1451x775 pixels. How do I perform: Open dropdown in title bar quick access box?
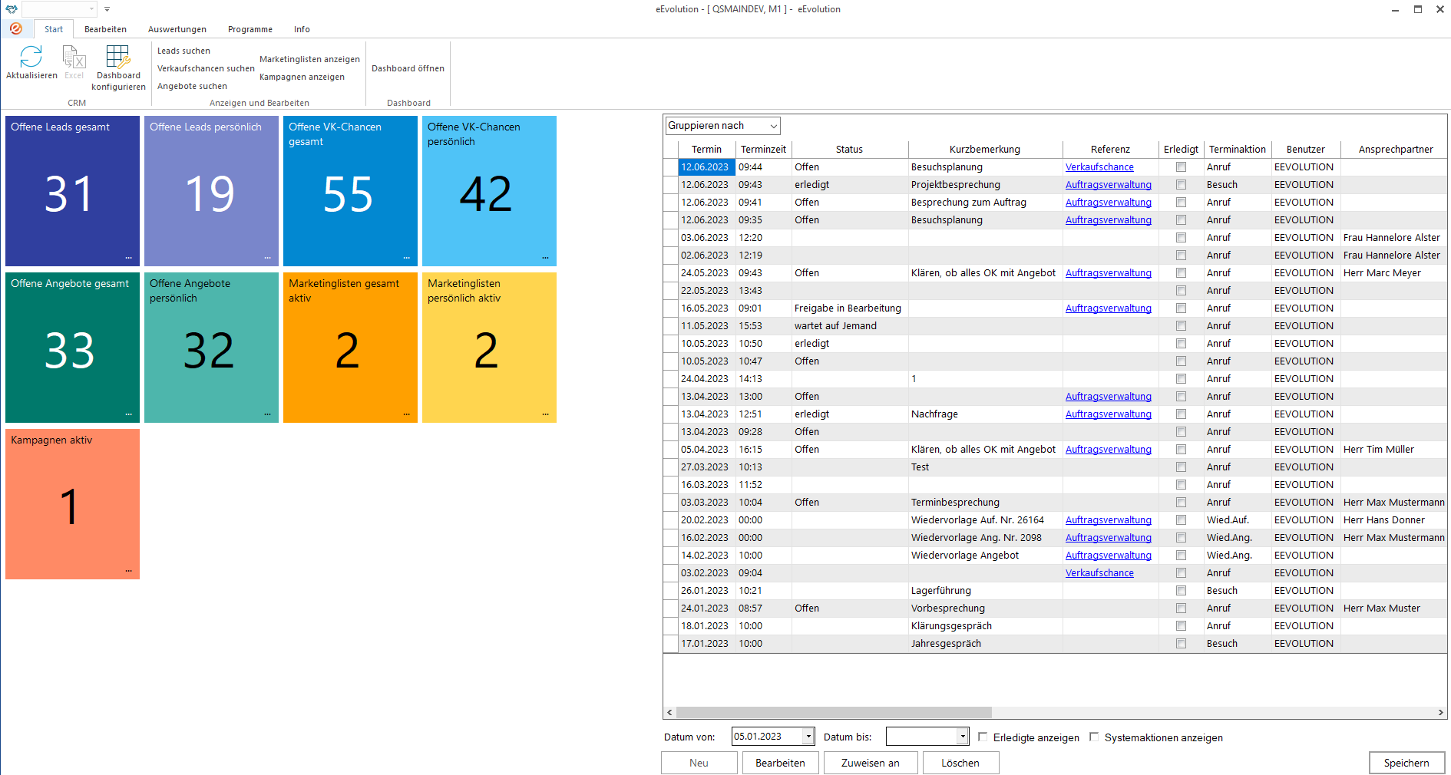click(x=91, y=9)
